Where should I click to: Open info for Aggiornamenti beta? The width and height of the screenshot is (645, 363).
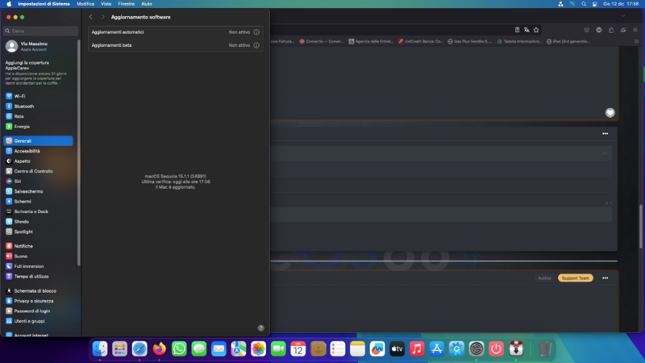(256, 45)
